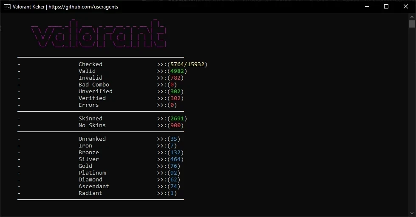Close the Valorant Keker console window
This screenshot has height=217, width=416.
[x=406, y=7]
